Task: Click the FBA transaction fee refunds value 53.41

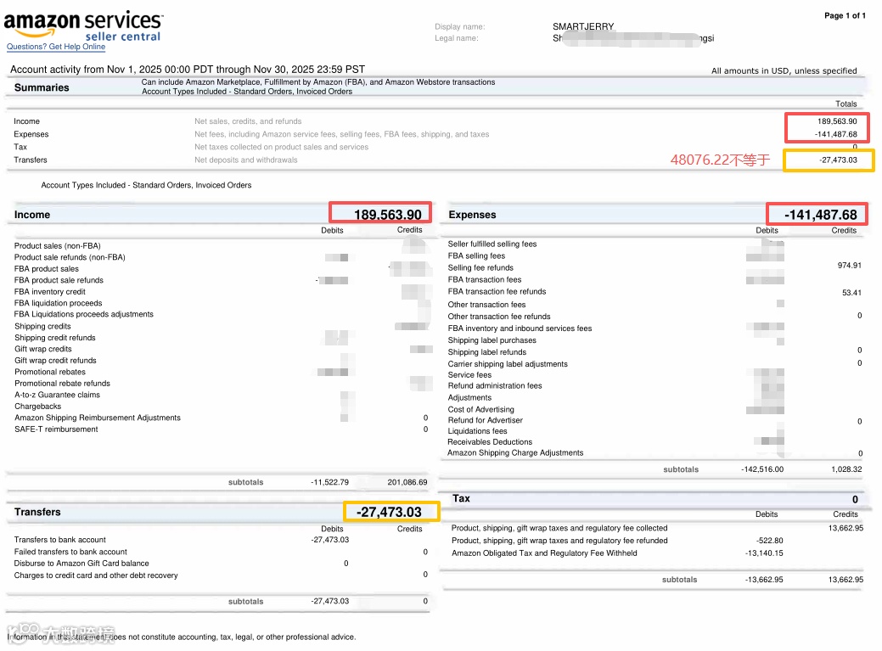Action: tap(851, 293)
